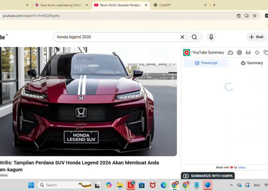Click the robot AI summary icon in header
Image resolution: width=268 pixels, height=191 pixels.
(x=230, y=53)
